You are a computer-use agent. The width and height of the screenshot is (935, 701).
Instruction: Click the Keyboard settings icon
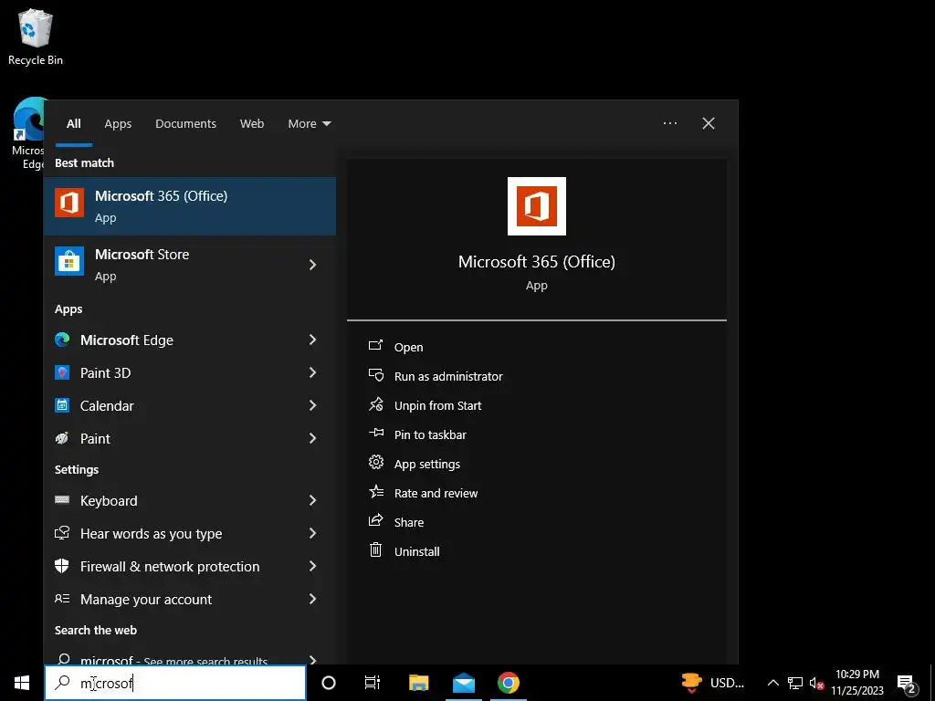coord(62,500)
